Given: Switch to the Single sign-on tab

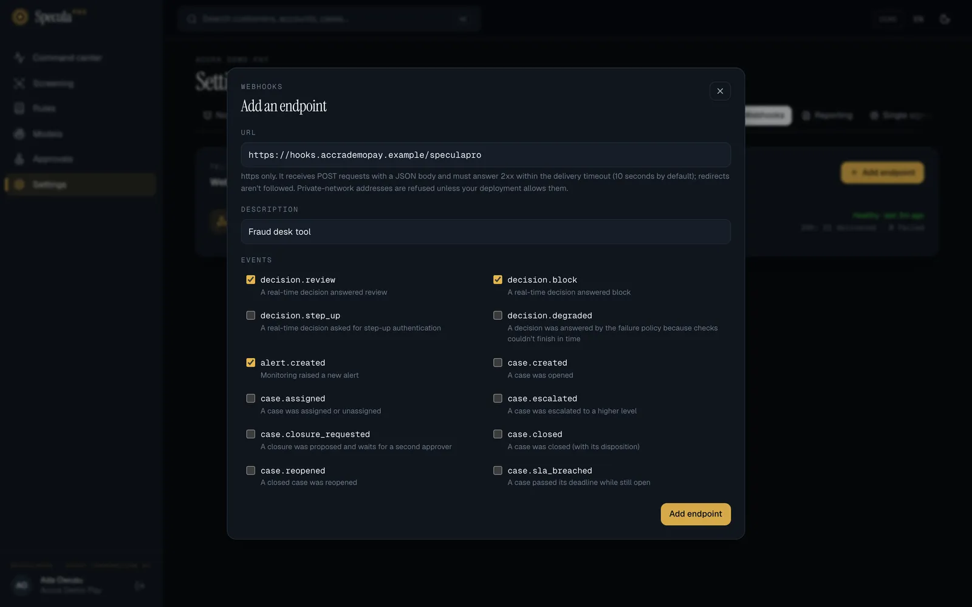Looking at the screenshot, I should [899, 115].
